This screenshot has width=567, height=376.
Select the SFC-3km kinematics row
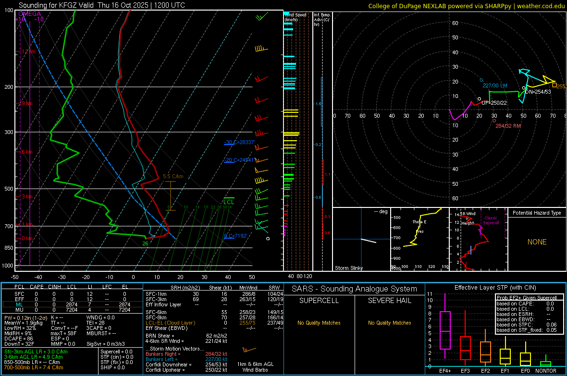(x=214, y=299)
